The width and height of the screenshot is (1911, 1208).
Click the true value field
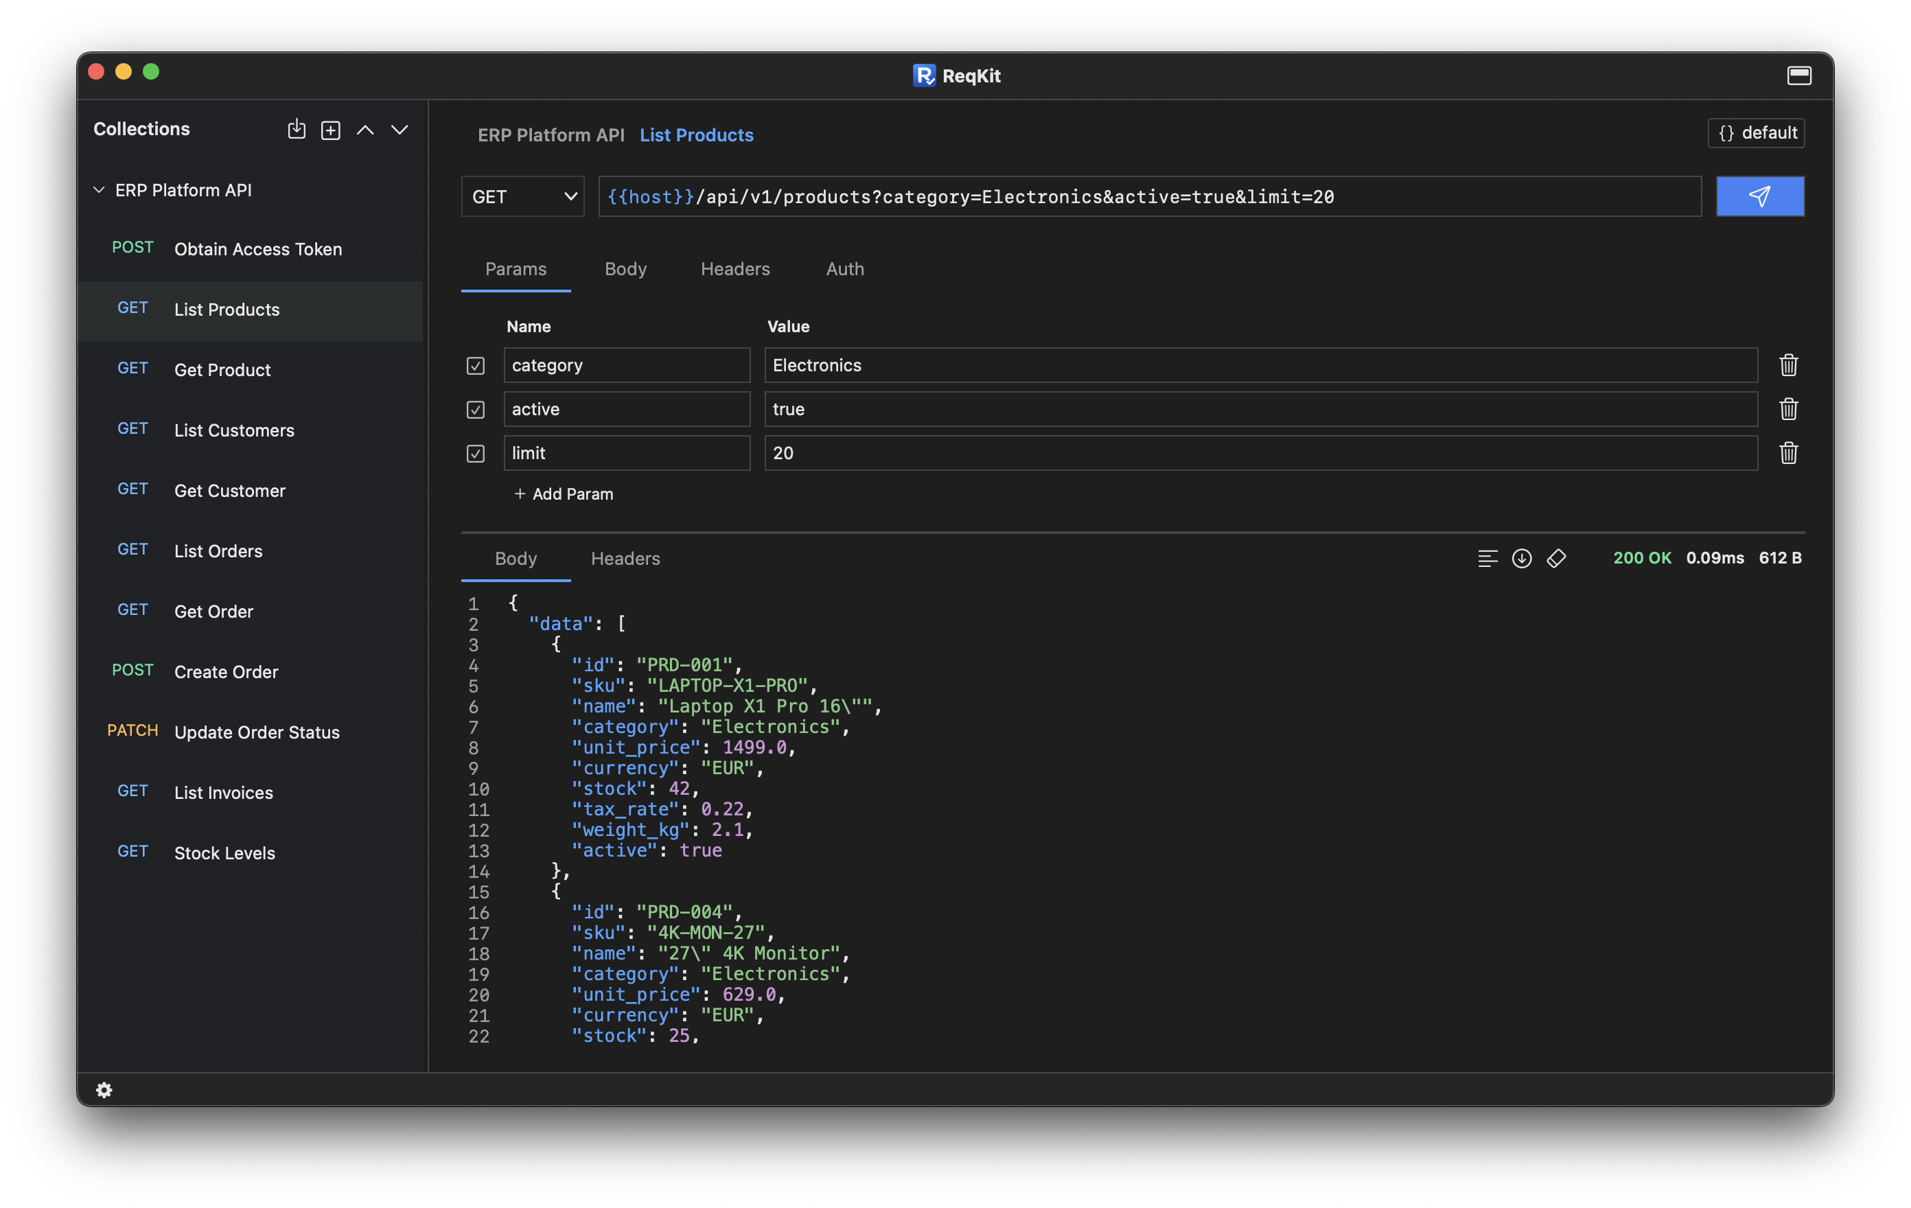coord(1261,410)
